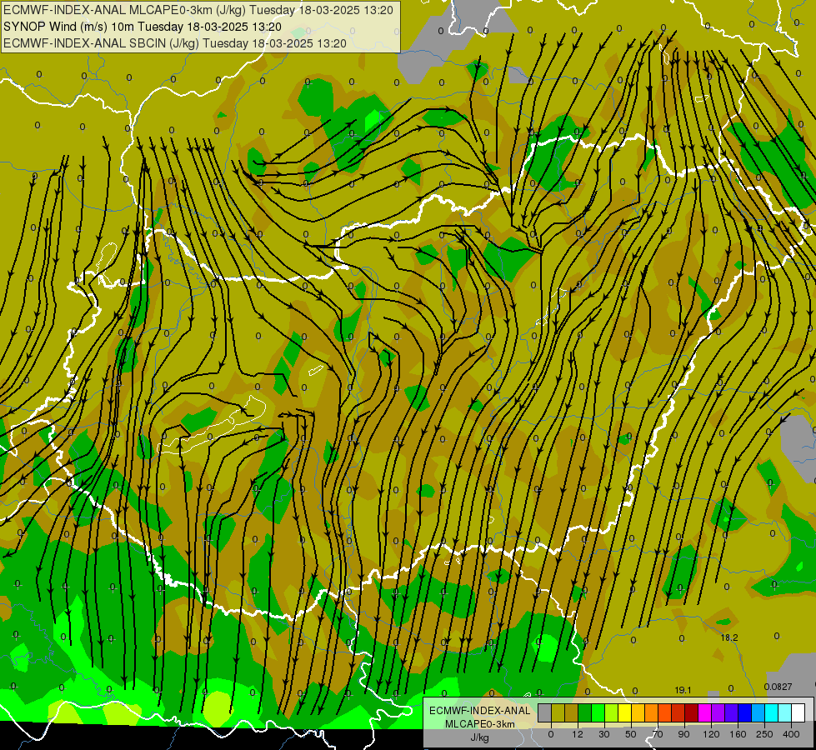Select the yellow-green legend swatch
The width and height of the screenshot is (816, 750).
[612, 713]
